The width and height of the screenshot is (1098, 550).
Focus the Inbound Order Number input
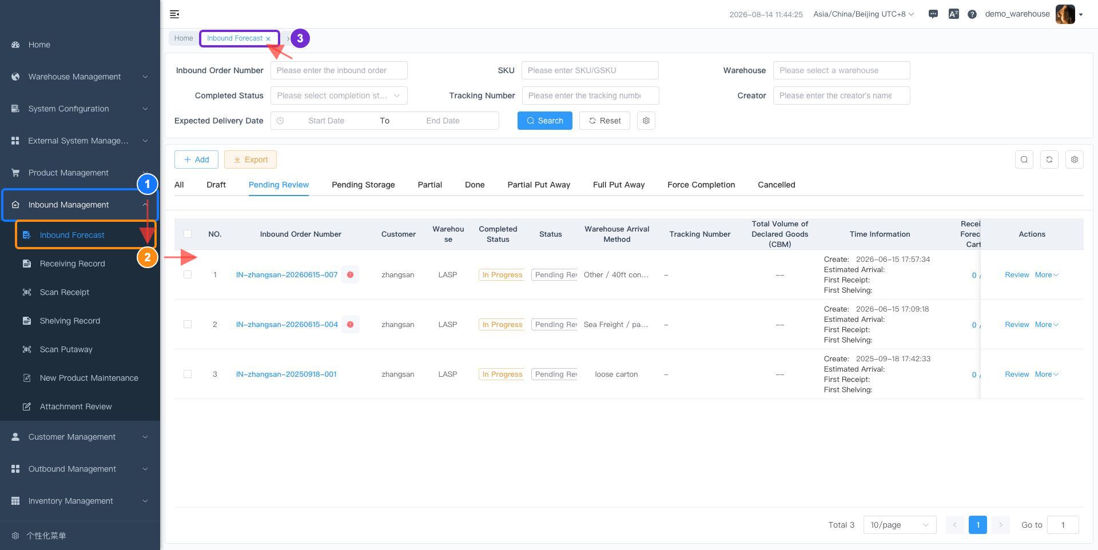pos(339,70)
